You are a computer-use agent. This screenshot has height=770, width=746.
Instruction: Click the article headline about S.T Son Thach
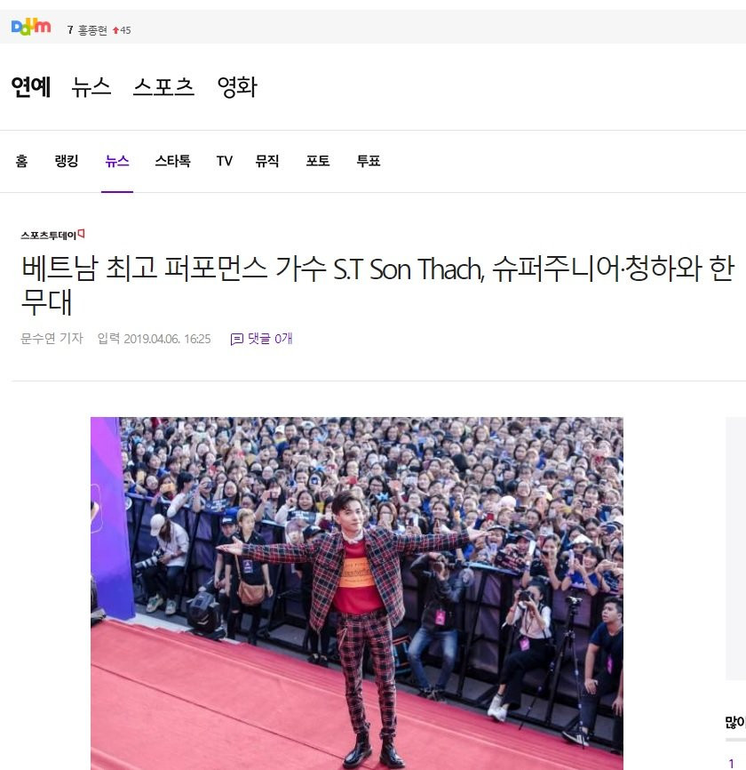pos(377,285)
